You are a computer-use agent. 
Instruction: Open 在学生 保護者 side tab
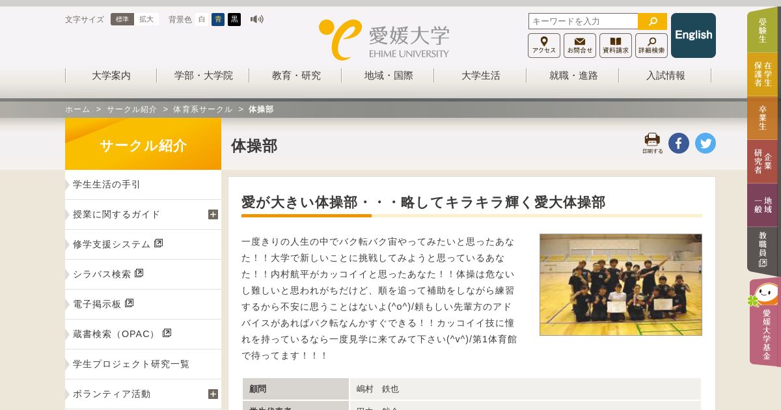pos(763,74)
